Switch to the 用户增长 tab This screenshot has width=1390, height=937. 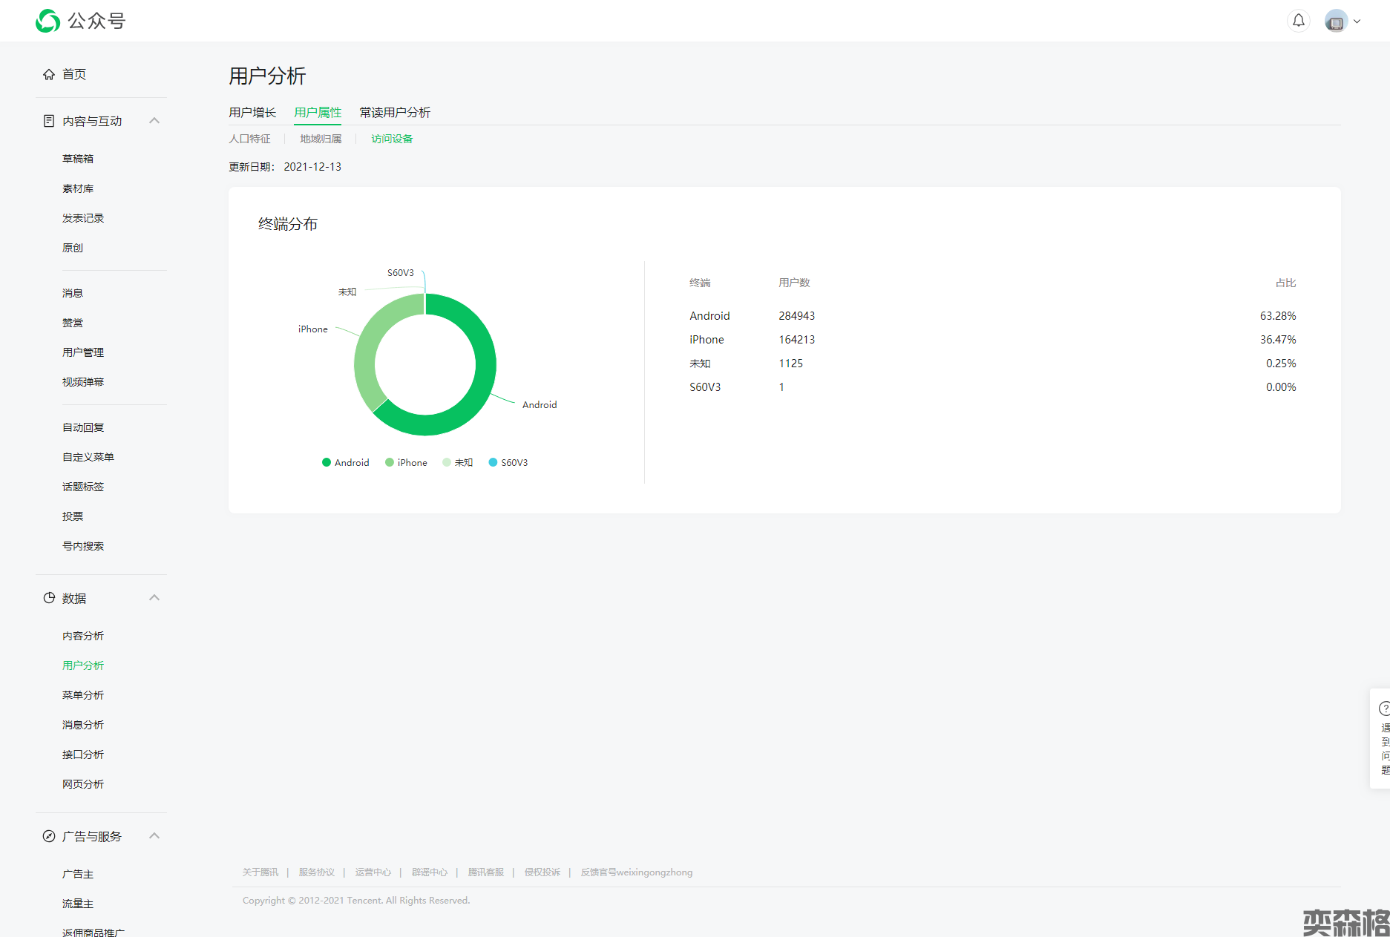coord(252,112)
